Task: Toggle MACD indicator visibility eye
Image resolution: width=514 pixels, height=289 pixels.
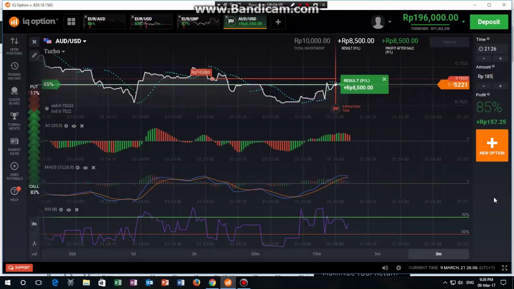Action: [85, 167]
